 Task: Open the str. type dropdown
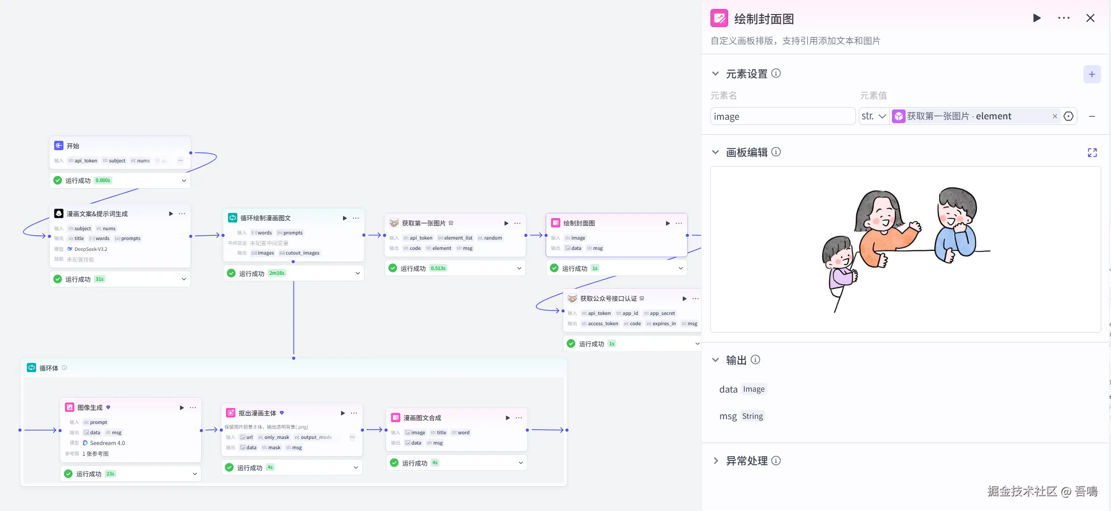(873, 117)
